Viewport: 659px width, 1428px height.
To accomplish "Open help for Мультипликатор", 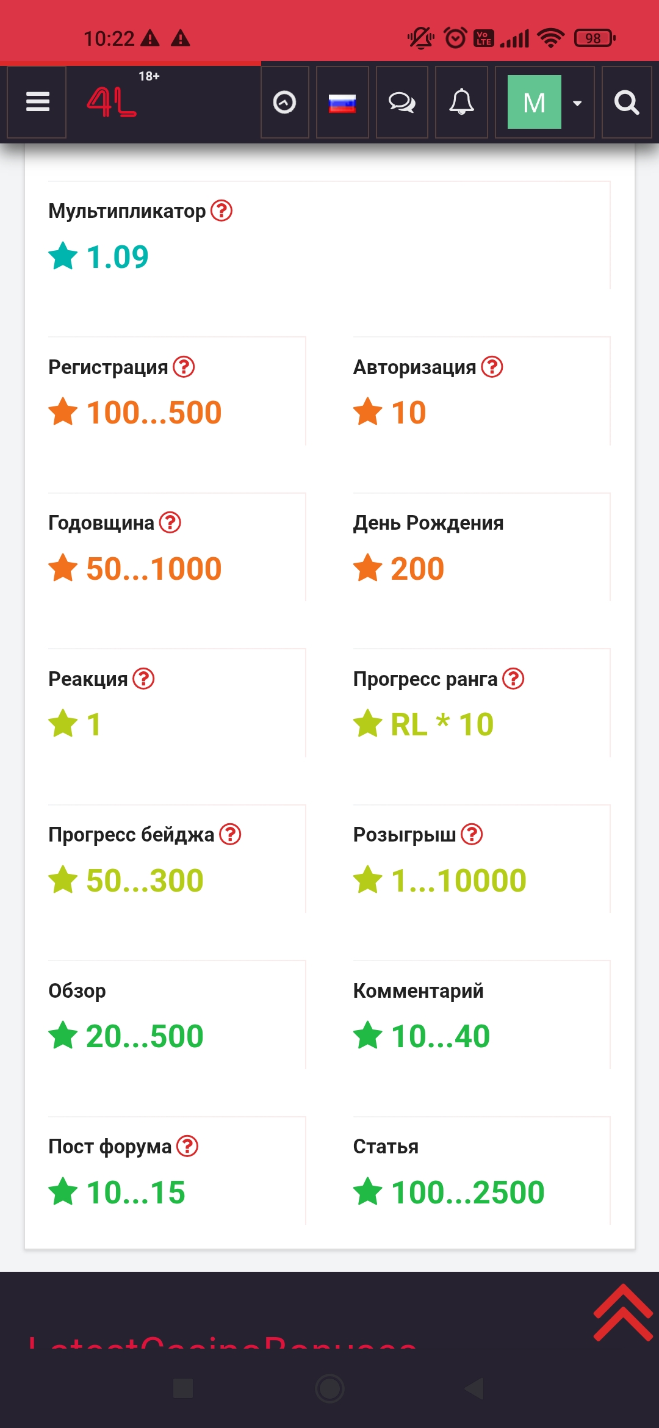I will [221, 211].
